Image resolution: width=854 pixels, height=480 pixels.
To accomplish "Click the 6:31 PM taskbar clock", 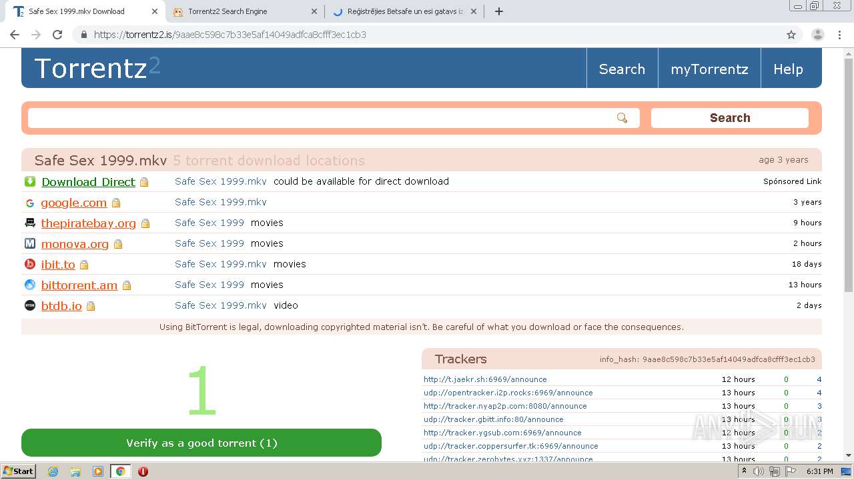I will pyautogui.click(x=819, y=471).
